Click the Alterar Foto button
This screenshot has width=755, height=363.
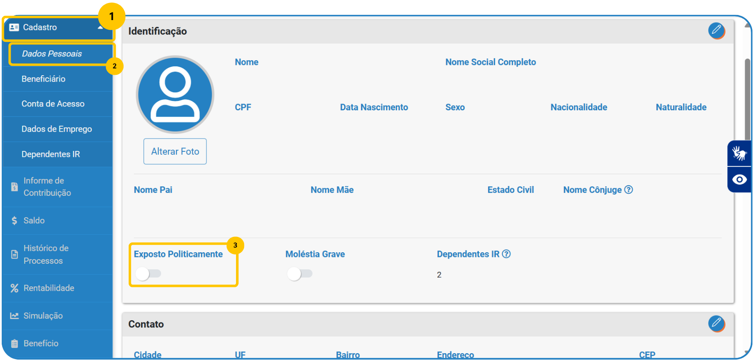[x=175, y=151]
